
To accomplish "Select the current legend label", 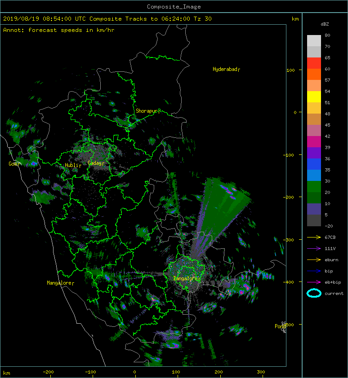I will (334, 294).
